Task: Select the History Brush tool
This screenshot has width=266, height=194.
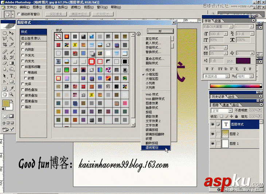Action: pyautogui.click(x=11, y=57)
